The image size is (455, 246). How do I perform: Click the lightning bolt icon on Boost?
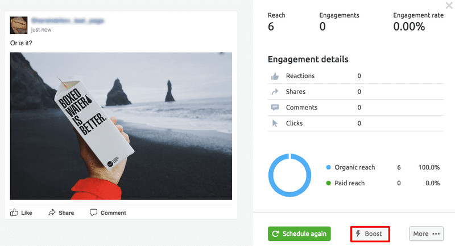[x=358, y=234]
